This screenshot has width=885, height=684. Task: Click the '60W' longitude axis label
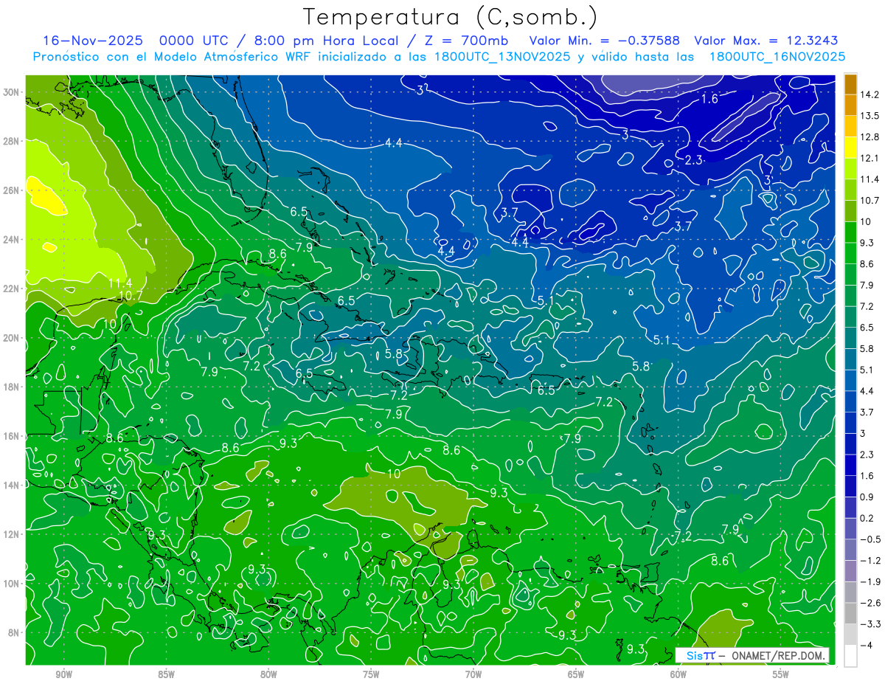[x=678, y=674]
